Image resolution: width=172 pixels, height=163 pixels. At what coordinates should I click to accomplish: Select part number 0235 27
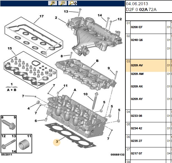pyautogui.click(x=136, y=141)
